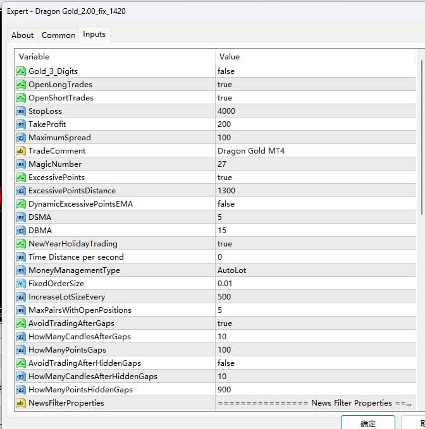The height and width of the screenshot is (429, 425).
Task: Select the MagicNumber value 27
Action: [222, 164]
